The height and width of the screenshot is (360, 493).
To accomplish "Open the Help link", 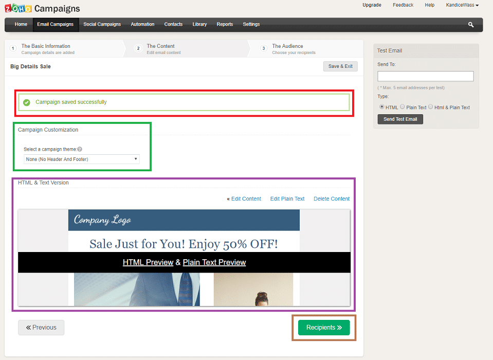I will point(429,5).
